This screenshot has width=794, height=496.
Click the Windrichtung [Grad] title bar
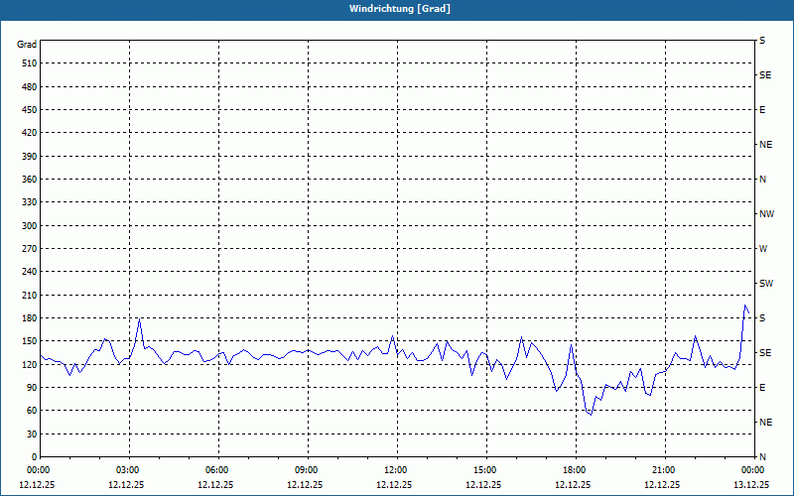[x=397, y=9]
